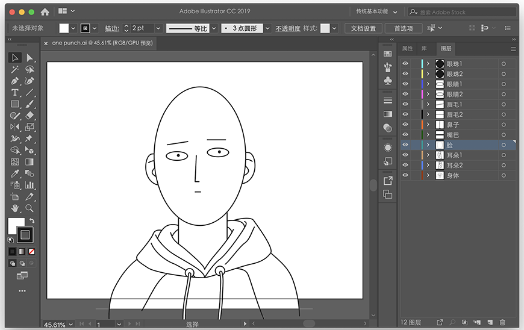Image resolution: width=524 pixels, height=330 pixels.
Task: Open the 3 点圆形 brush dropdown
Action: [267, 28]
